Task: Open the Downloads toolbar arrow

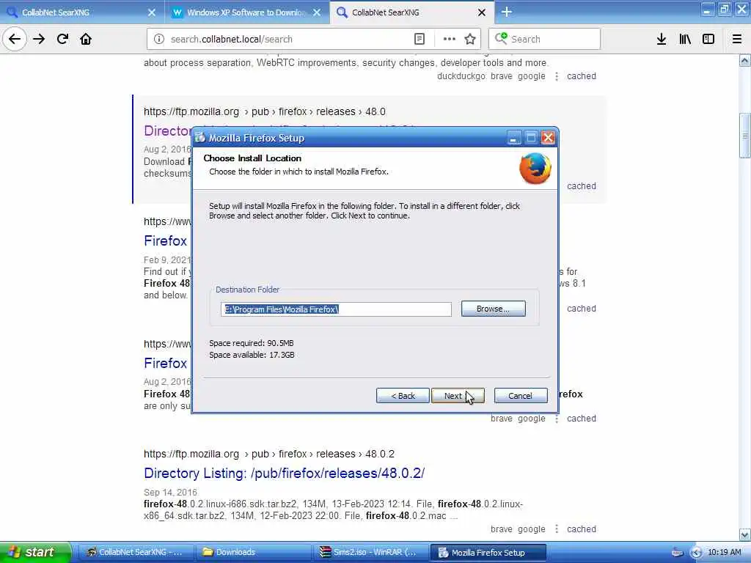Action: tap(662, 39)
